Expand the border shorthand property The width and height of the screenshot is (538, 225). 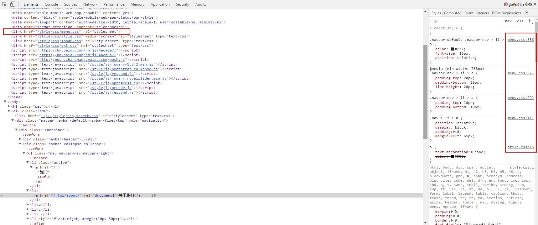452,220
